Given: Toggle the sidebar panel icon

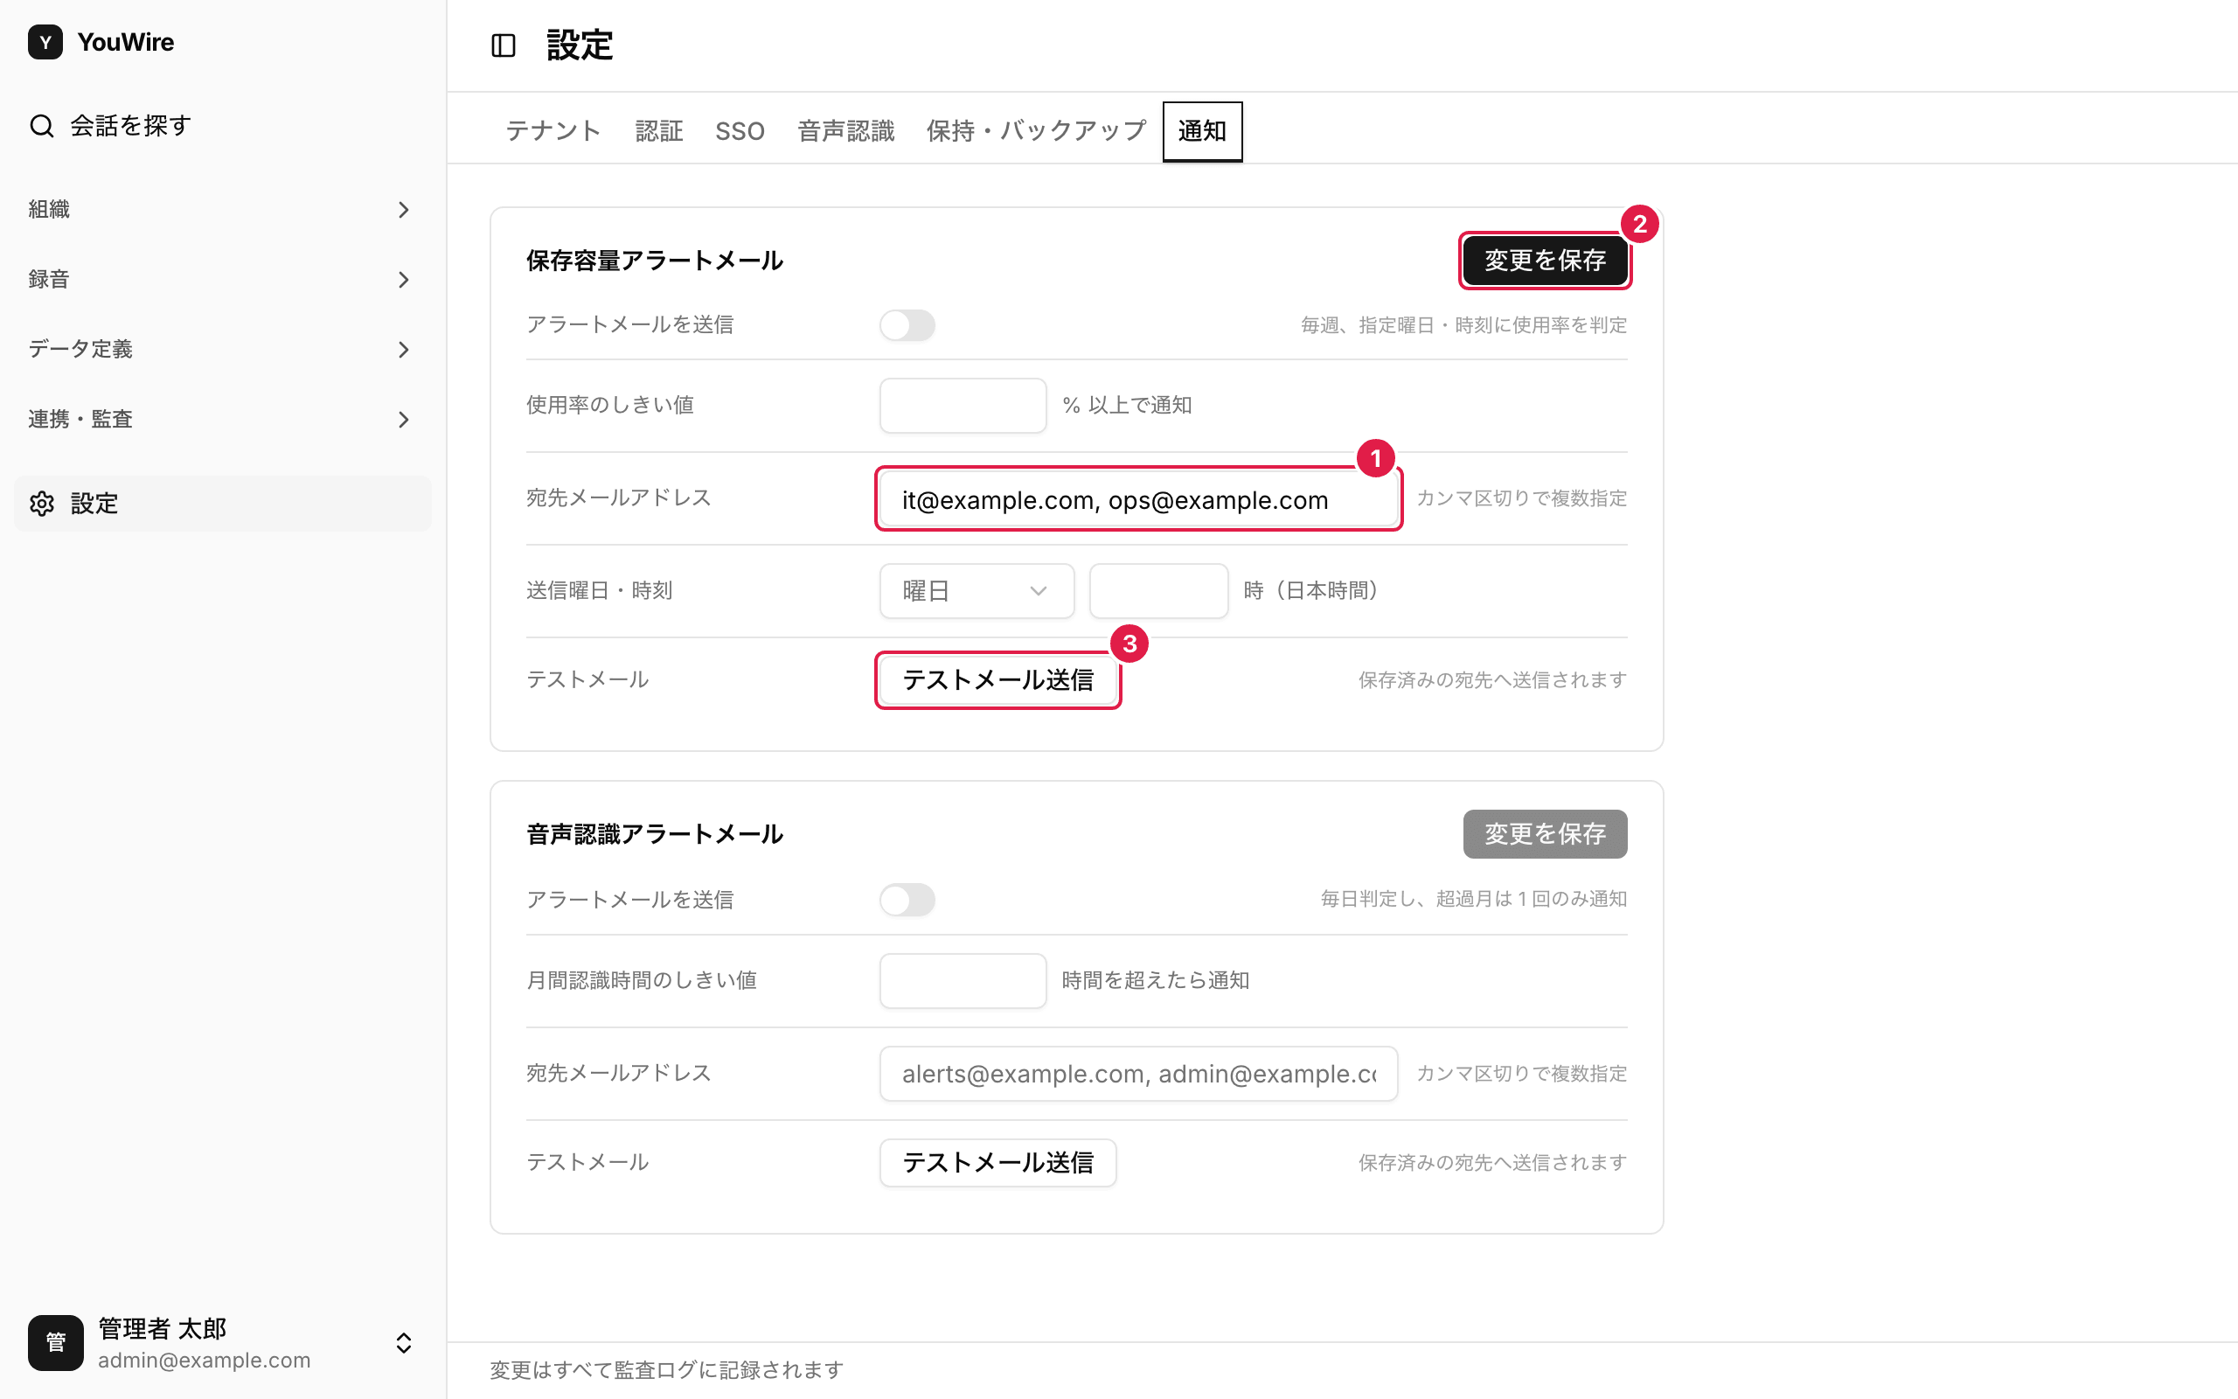Looking at the screenshot, I should tap(503, 45).
